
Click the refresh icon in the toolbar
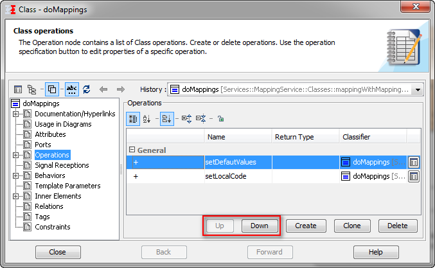(87, 89)
